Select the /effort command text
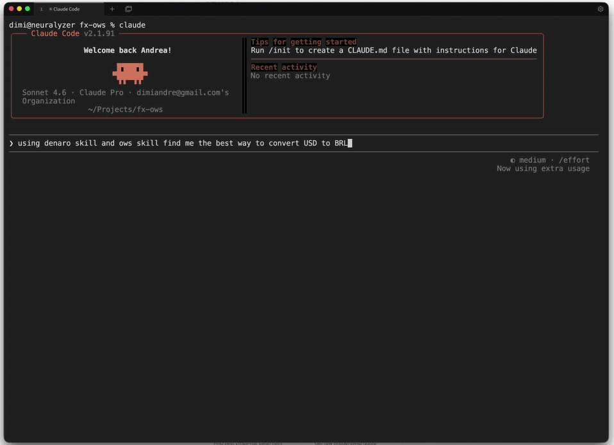Viewport: 614px width, 445px height. pyautogui.click(x=574, y=160)
